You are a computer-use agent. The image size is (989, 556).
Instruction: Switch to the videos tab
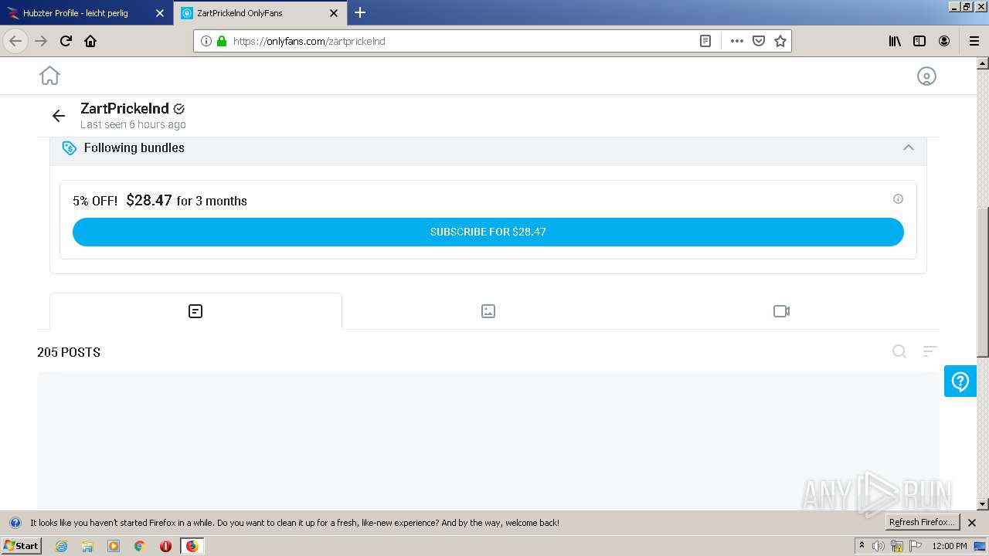point(781,311)
